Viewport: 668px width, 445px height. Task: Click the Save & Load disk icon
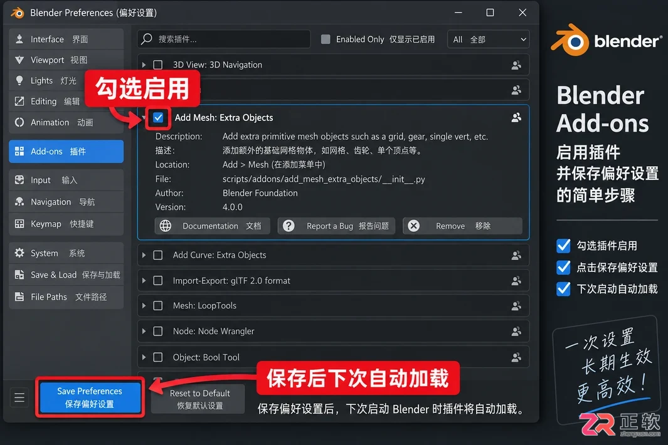pyautogui.click(x=19, y=275)
